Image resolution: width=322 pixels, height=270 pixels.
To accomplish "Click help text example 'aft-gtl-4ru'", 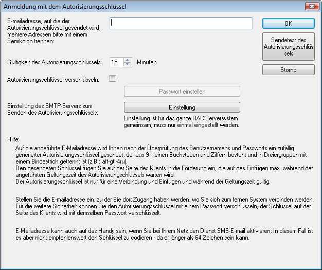I will click(x=115, y=161).
